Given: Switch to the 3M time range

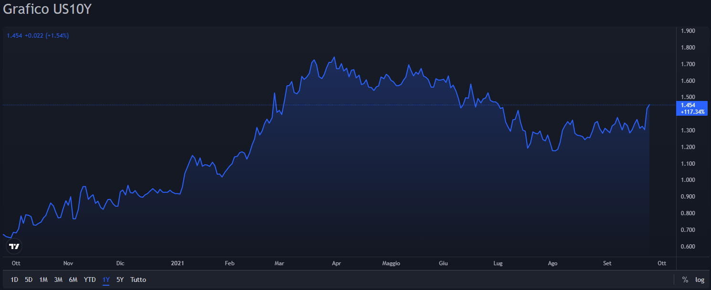Looking at the screenshot, I should pos(58,280).
